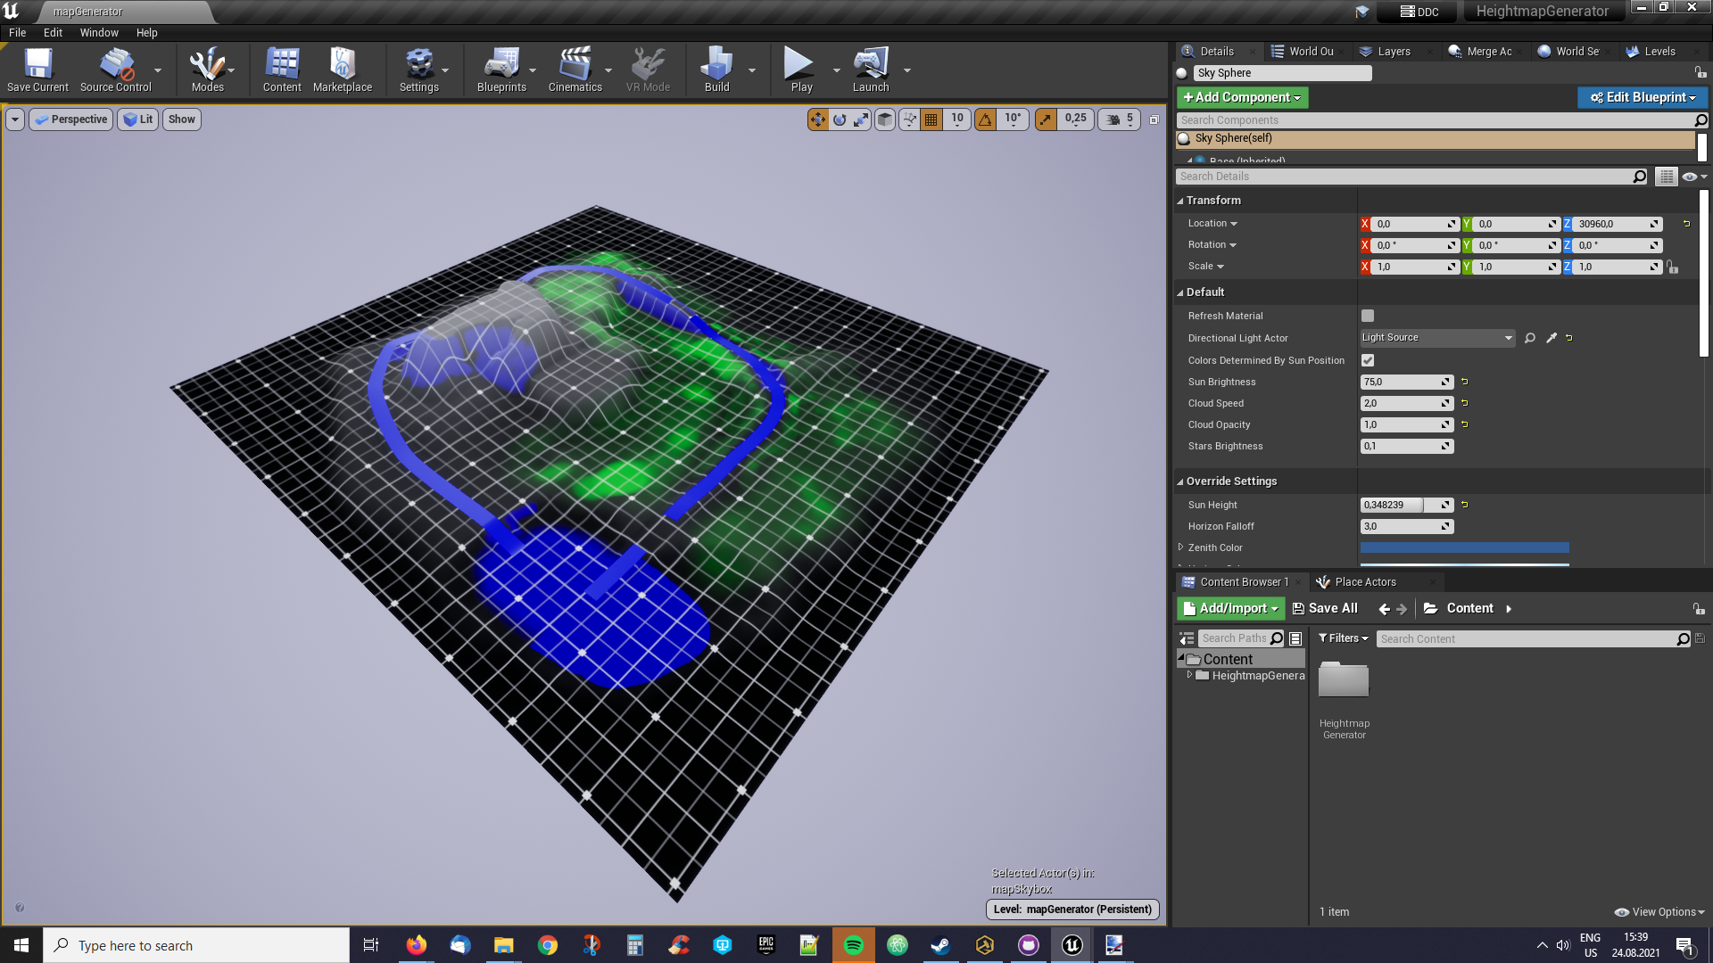Toggle the uniform scale lock in Transform
1713x963 pixels.
[1672, 267]
